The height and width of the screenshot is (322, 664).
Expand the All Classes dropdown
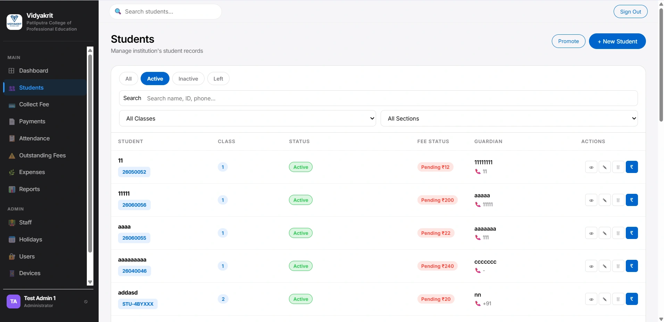pyautogui.click(x=248, y=118)
